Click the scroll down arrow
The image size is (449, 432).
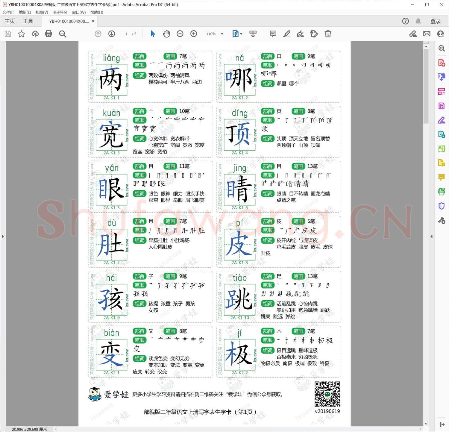[426, 424]
